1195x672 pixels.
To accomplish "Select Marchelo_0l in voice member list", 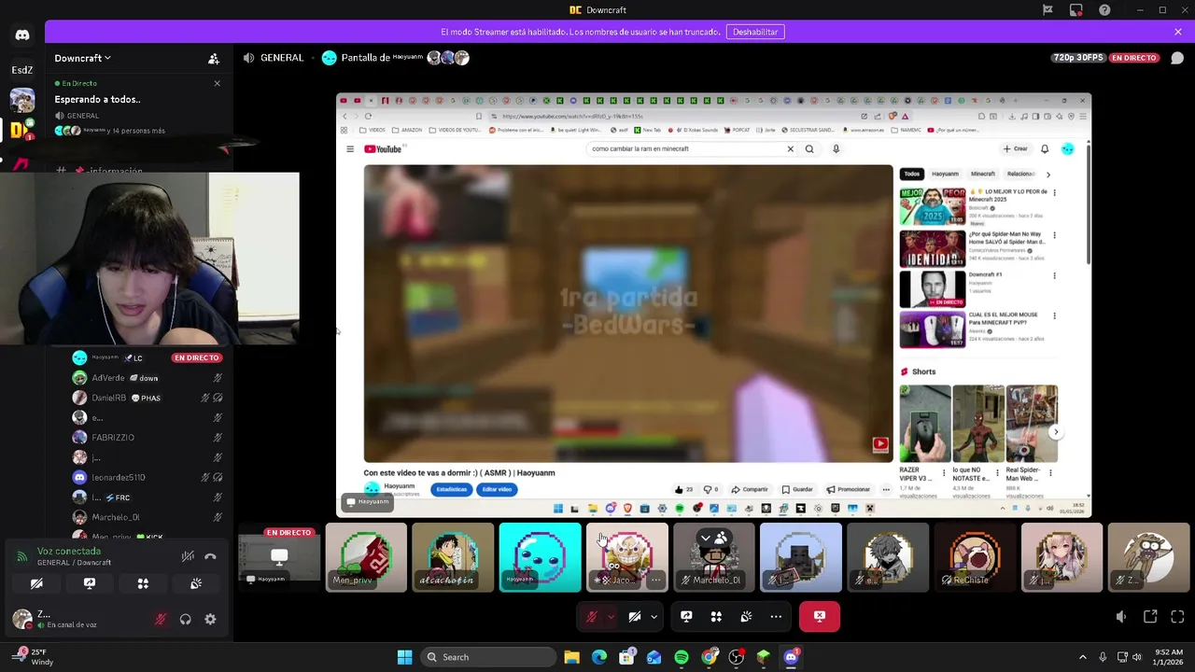I will coord(148,517).
